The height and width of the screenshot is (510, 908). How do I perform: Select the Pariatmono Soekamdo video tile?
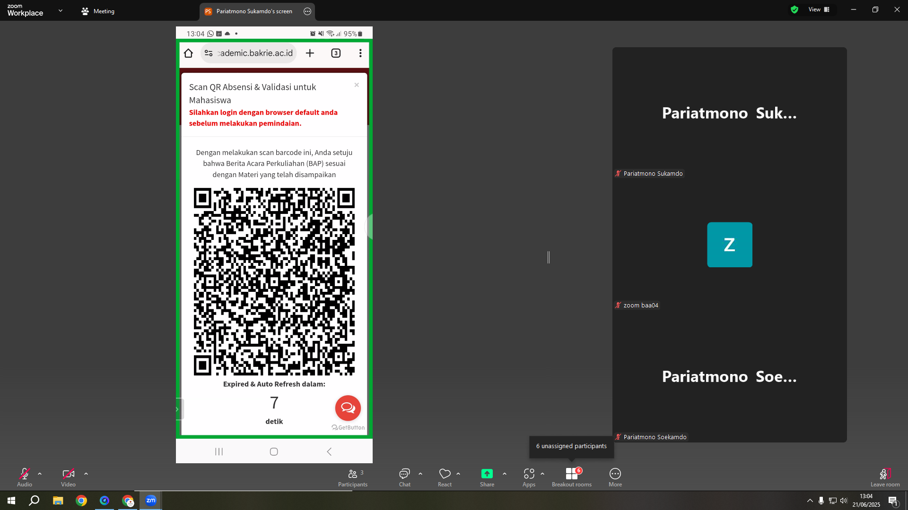(x=729, y=376)
